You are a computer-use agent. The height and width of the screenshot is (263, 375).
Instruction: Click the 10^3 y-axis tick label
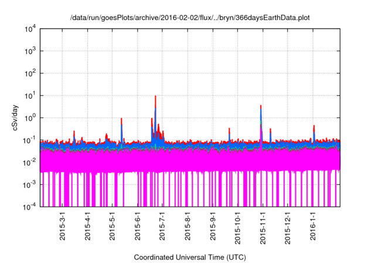tap(30, 51)
